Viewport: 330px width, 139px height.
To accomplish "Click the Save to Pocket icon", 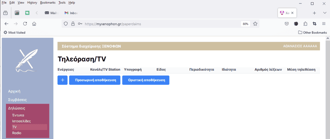I will point(286,24).
